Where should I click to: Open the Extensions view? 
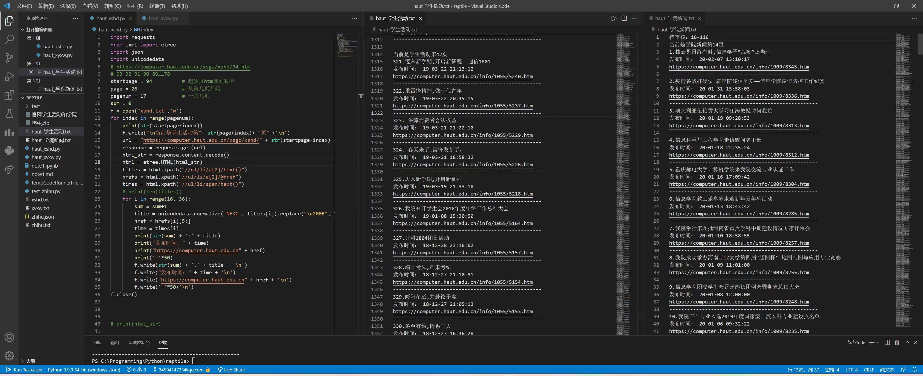click(x=9, y=95)
